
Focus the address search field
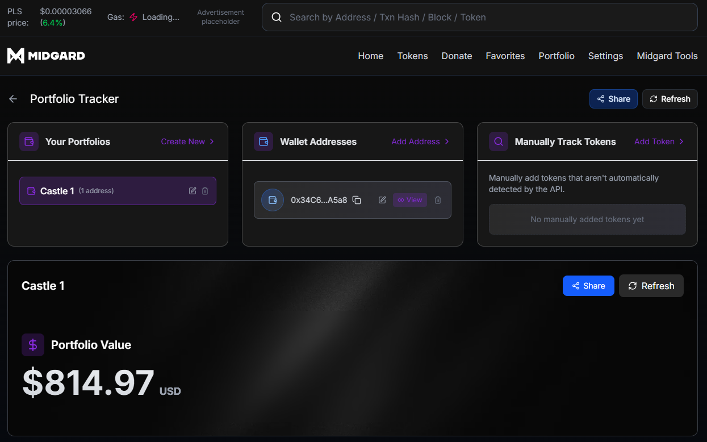(480, 17)
